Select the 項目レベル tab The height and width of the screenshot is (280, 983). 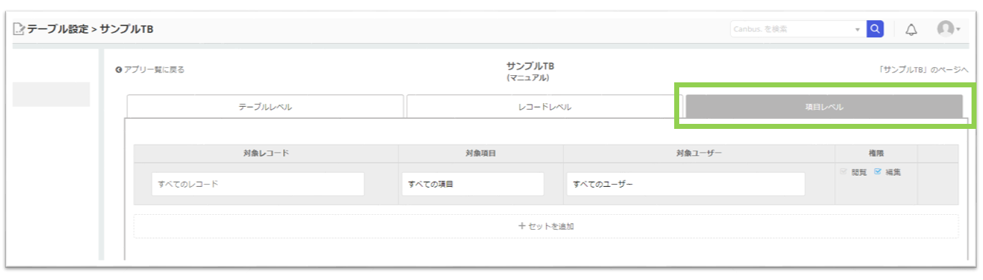pyautogui.click(x=824, y=107)
